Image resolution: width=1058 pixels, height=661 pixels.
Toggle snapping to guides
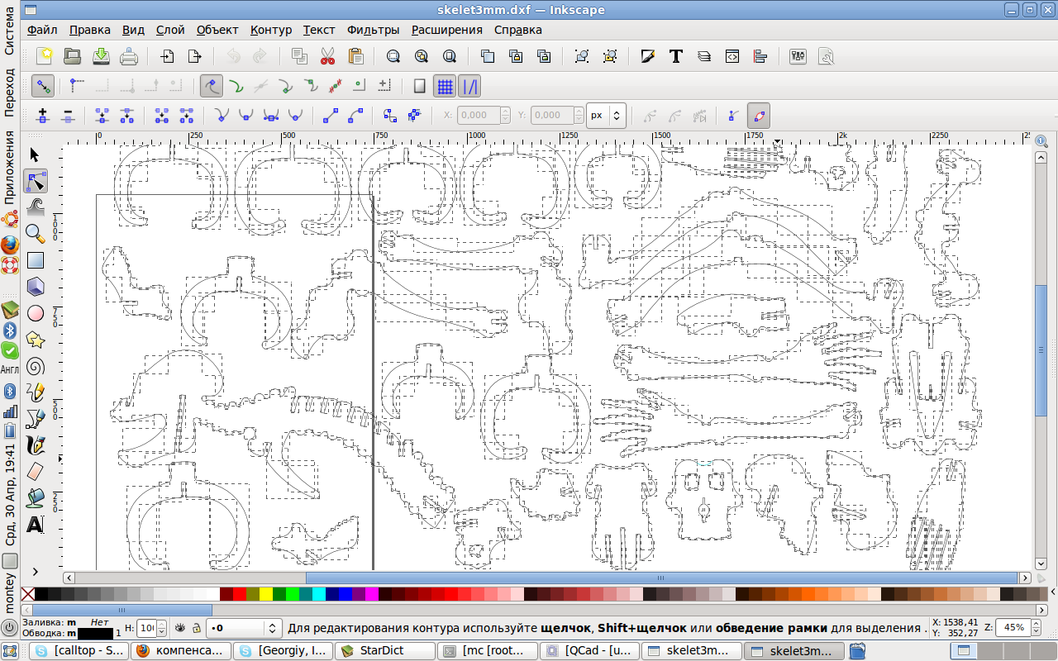[x=469, y=86]
